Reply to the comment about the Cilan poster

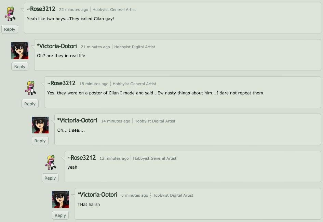coord(30,104)
